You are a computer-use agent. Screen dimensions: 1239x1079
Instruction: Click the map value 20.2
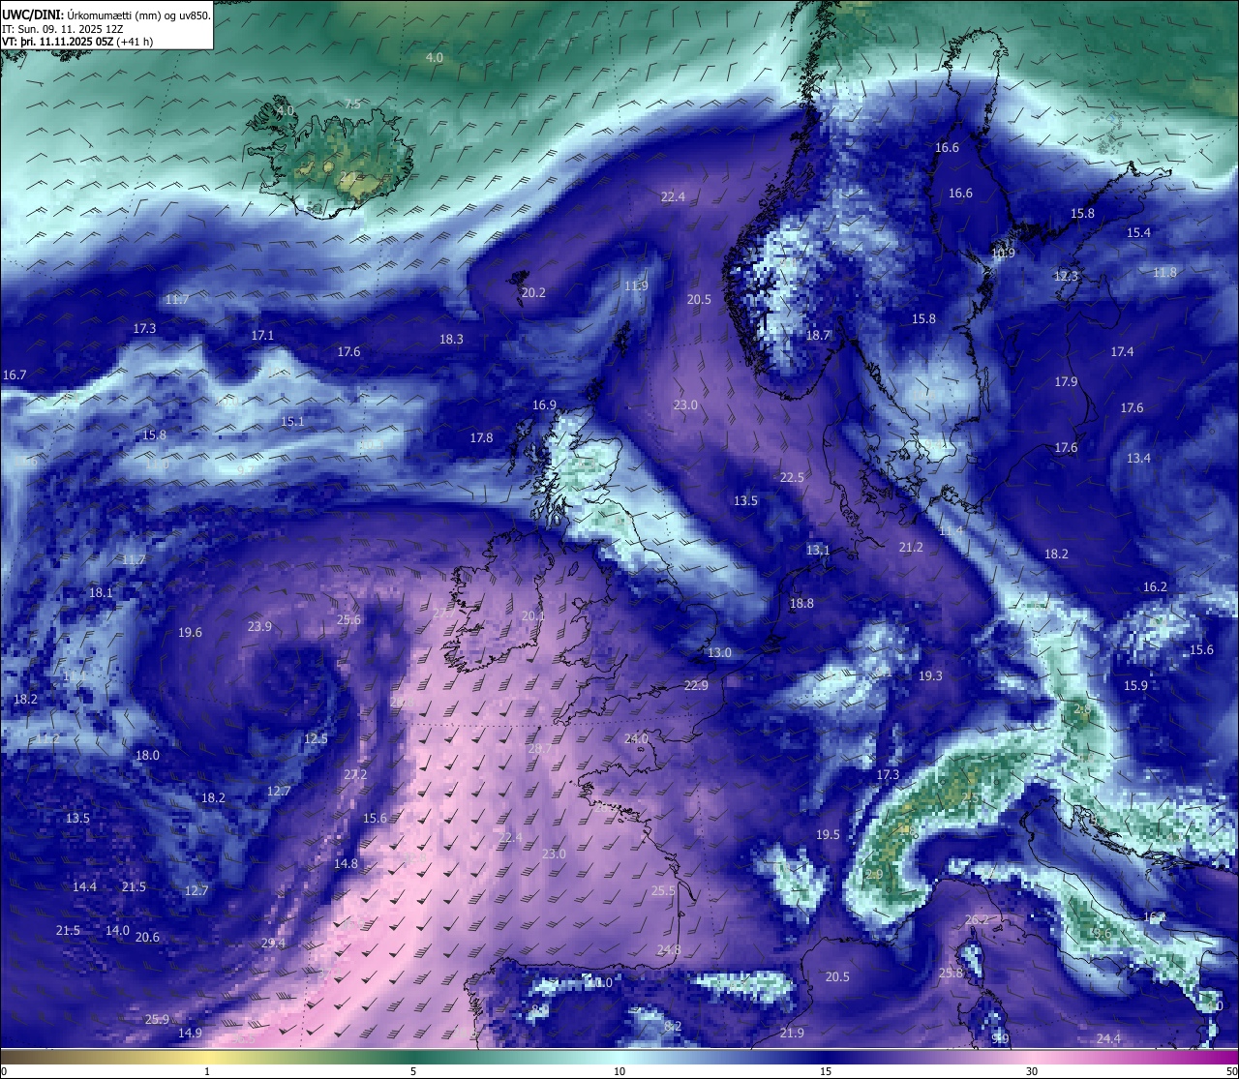point(533,292)
